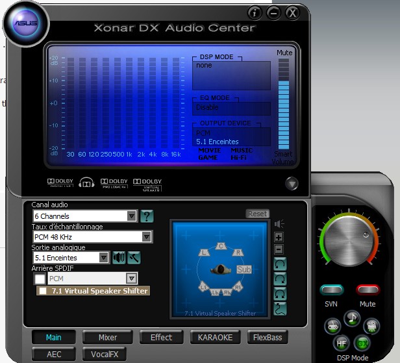This screenshot has width=400, height=363.
Task: Click the manual drag path icon
Action: point(280,308)
